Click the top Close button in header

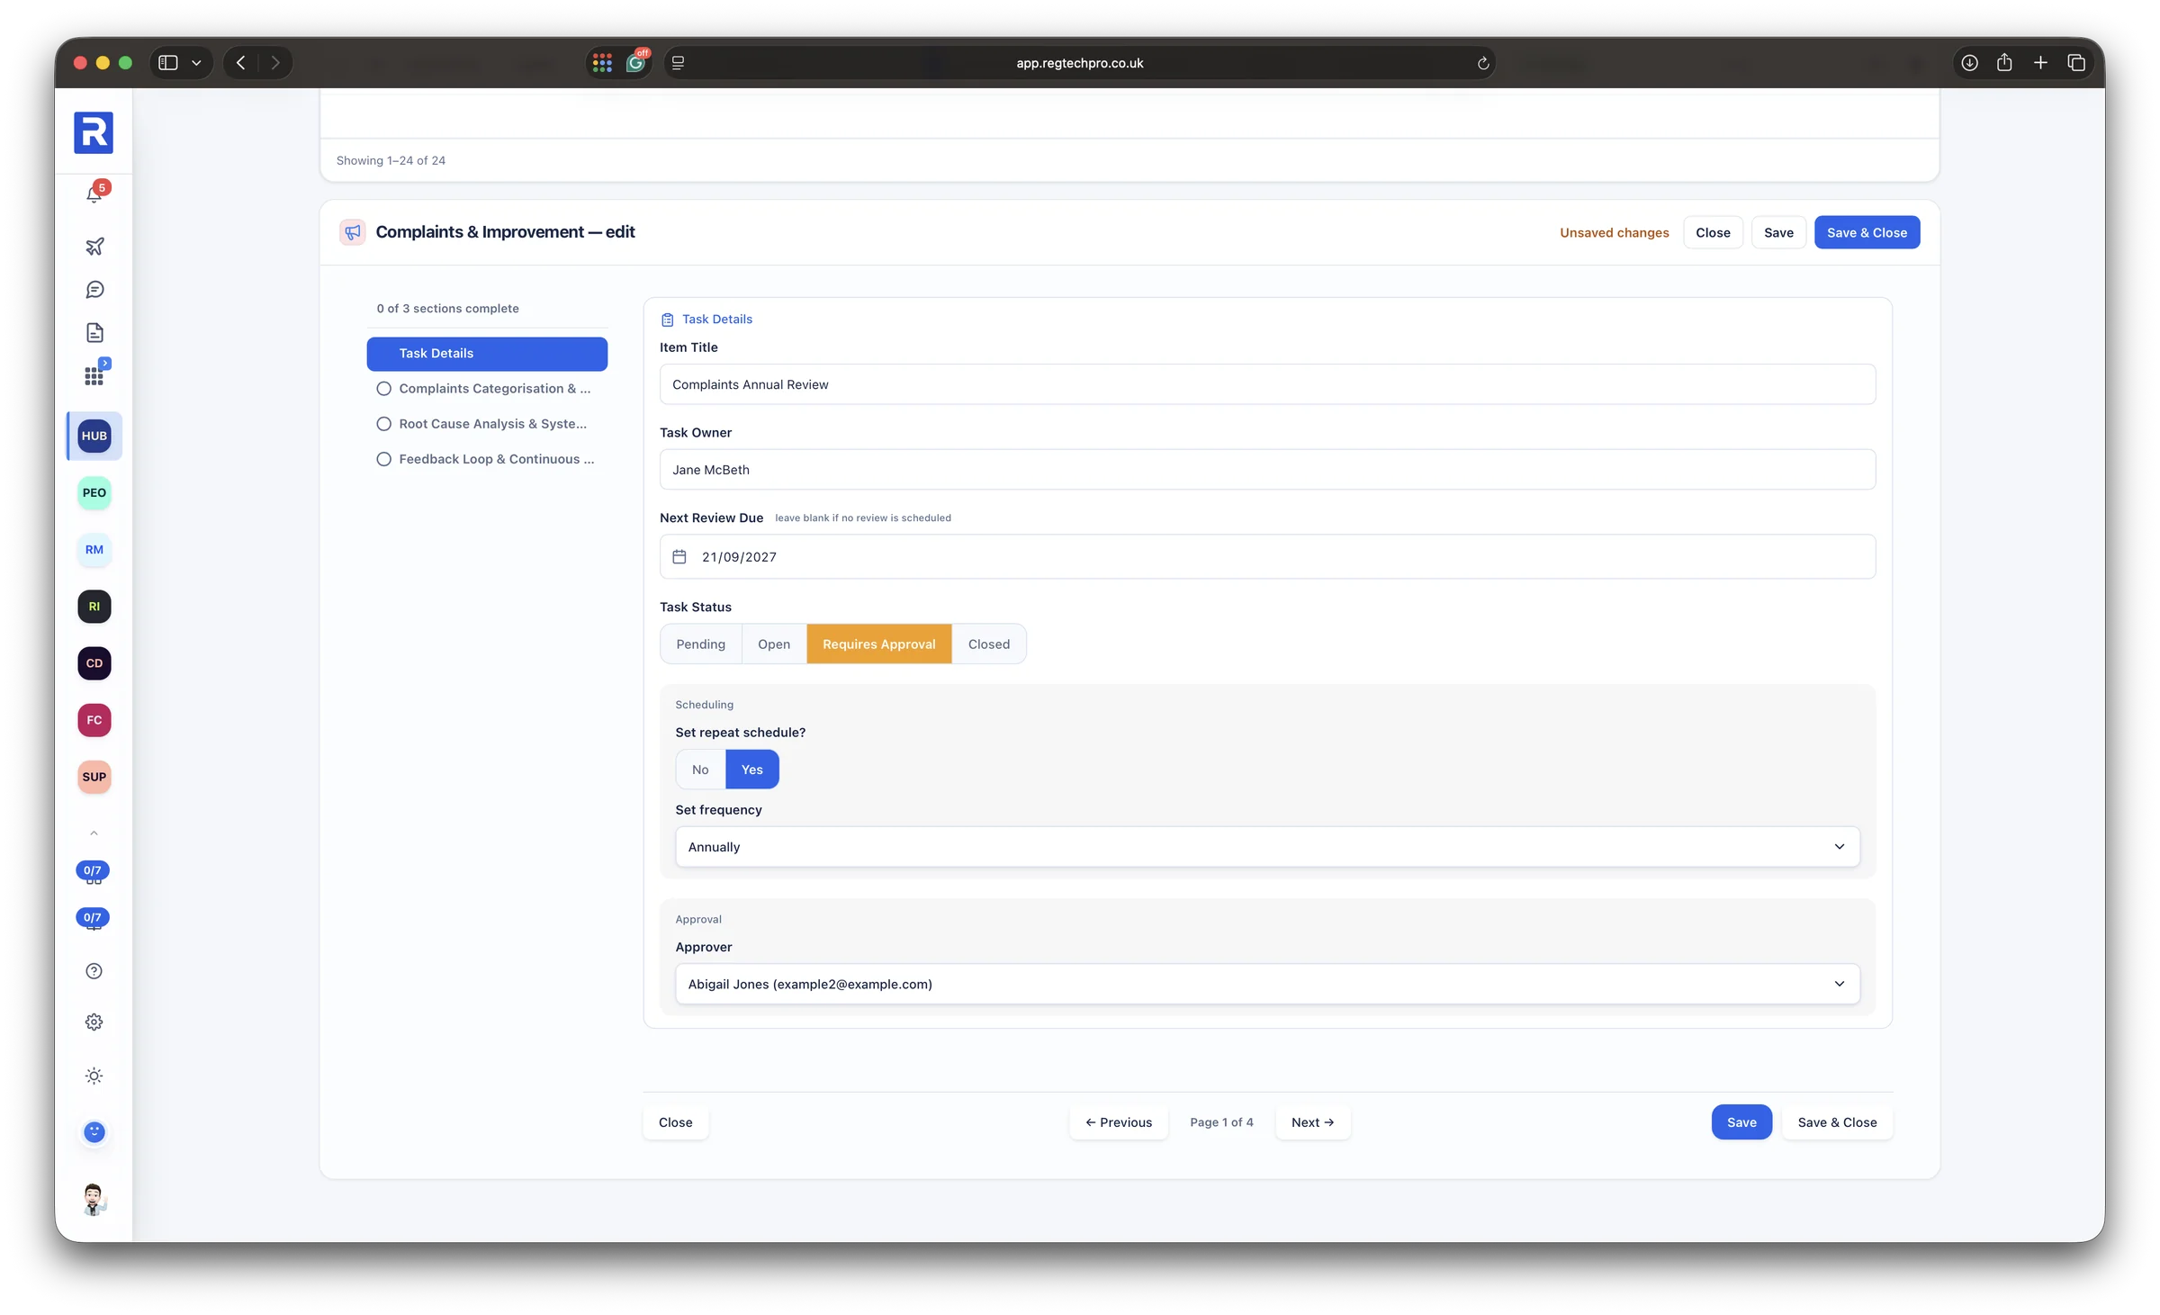(x=1713, y=232)
